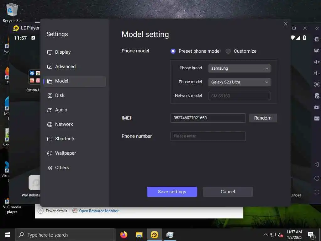Open clock and date in taskbar

[x=294, y=235]
